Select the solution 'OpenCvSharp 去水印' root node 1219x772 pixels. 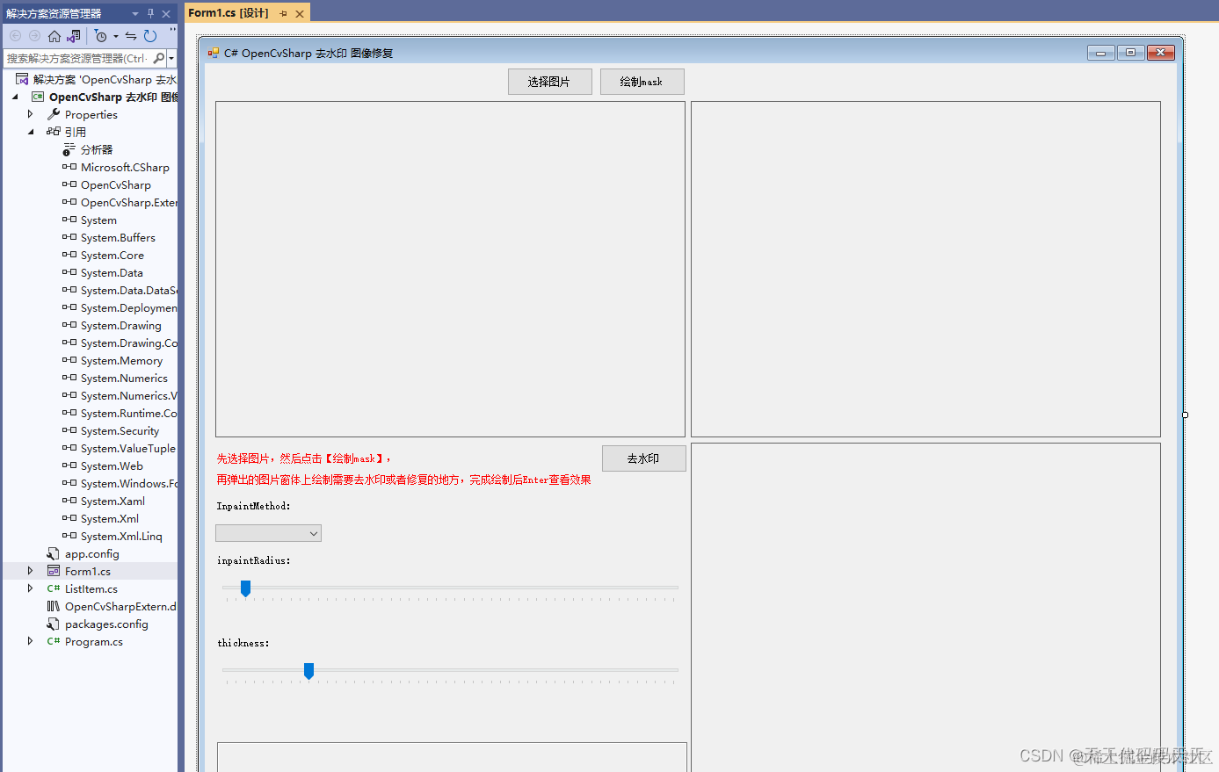pos(105,79)
